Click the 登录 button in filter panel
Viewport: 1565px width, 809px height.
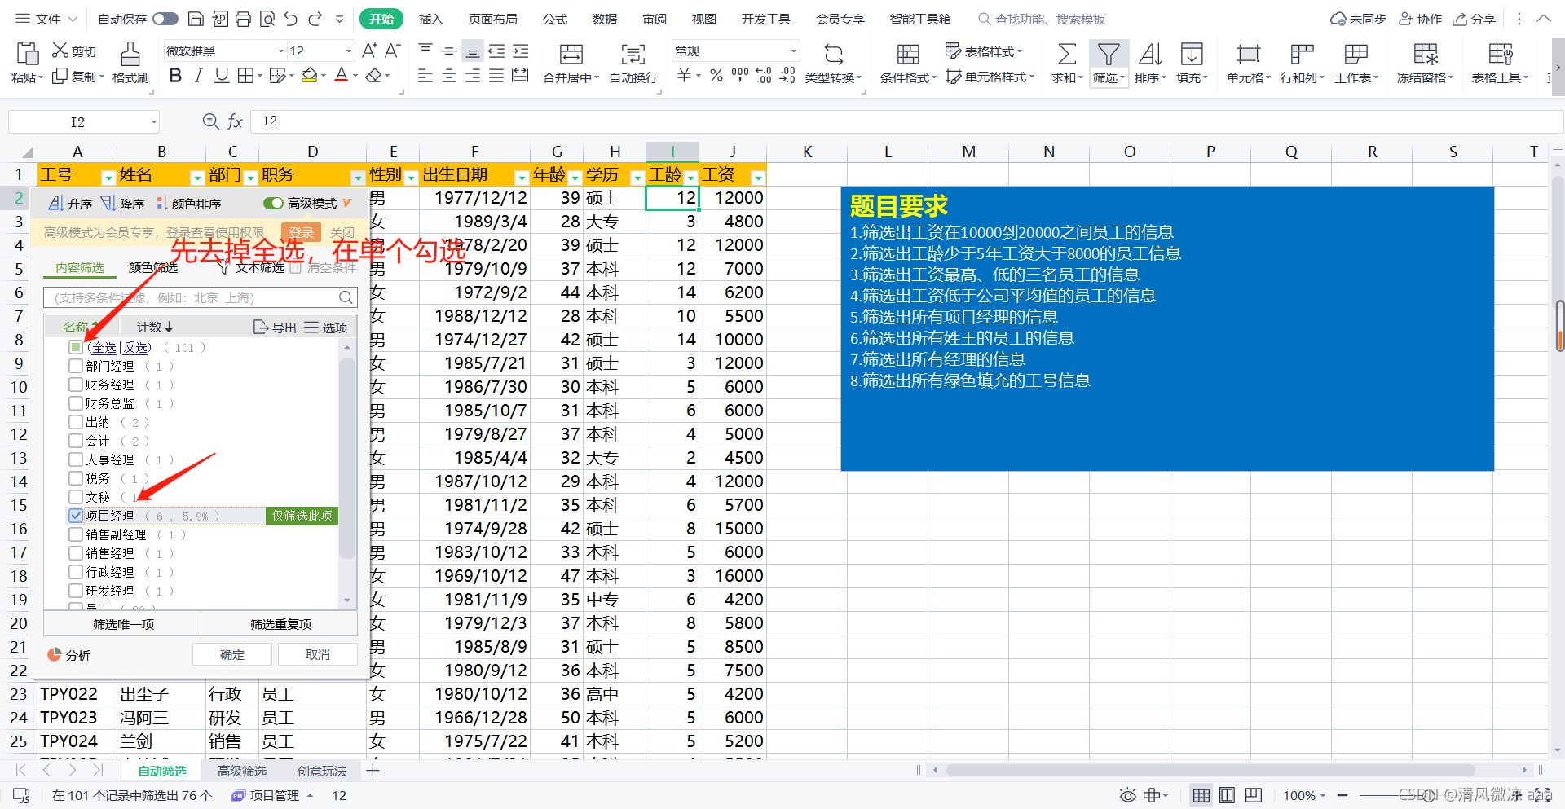302,232
